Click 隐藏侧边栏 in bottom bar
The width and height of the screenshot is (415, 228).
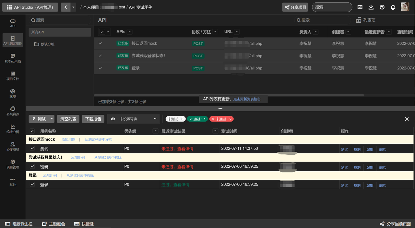[x=19, y=224]
